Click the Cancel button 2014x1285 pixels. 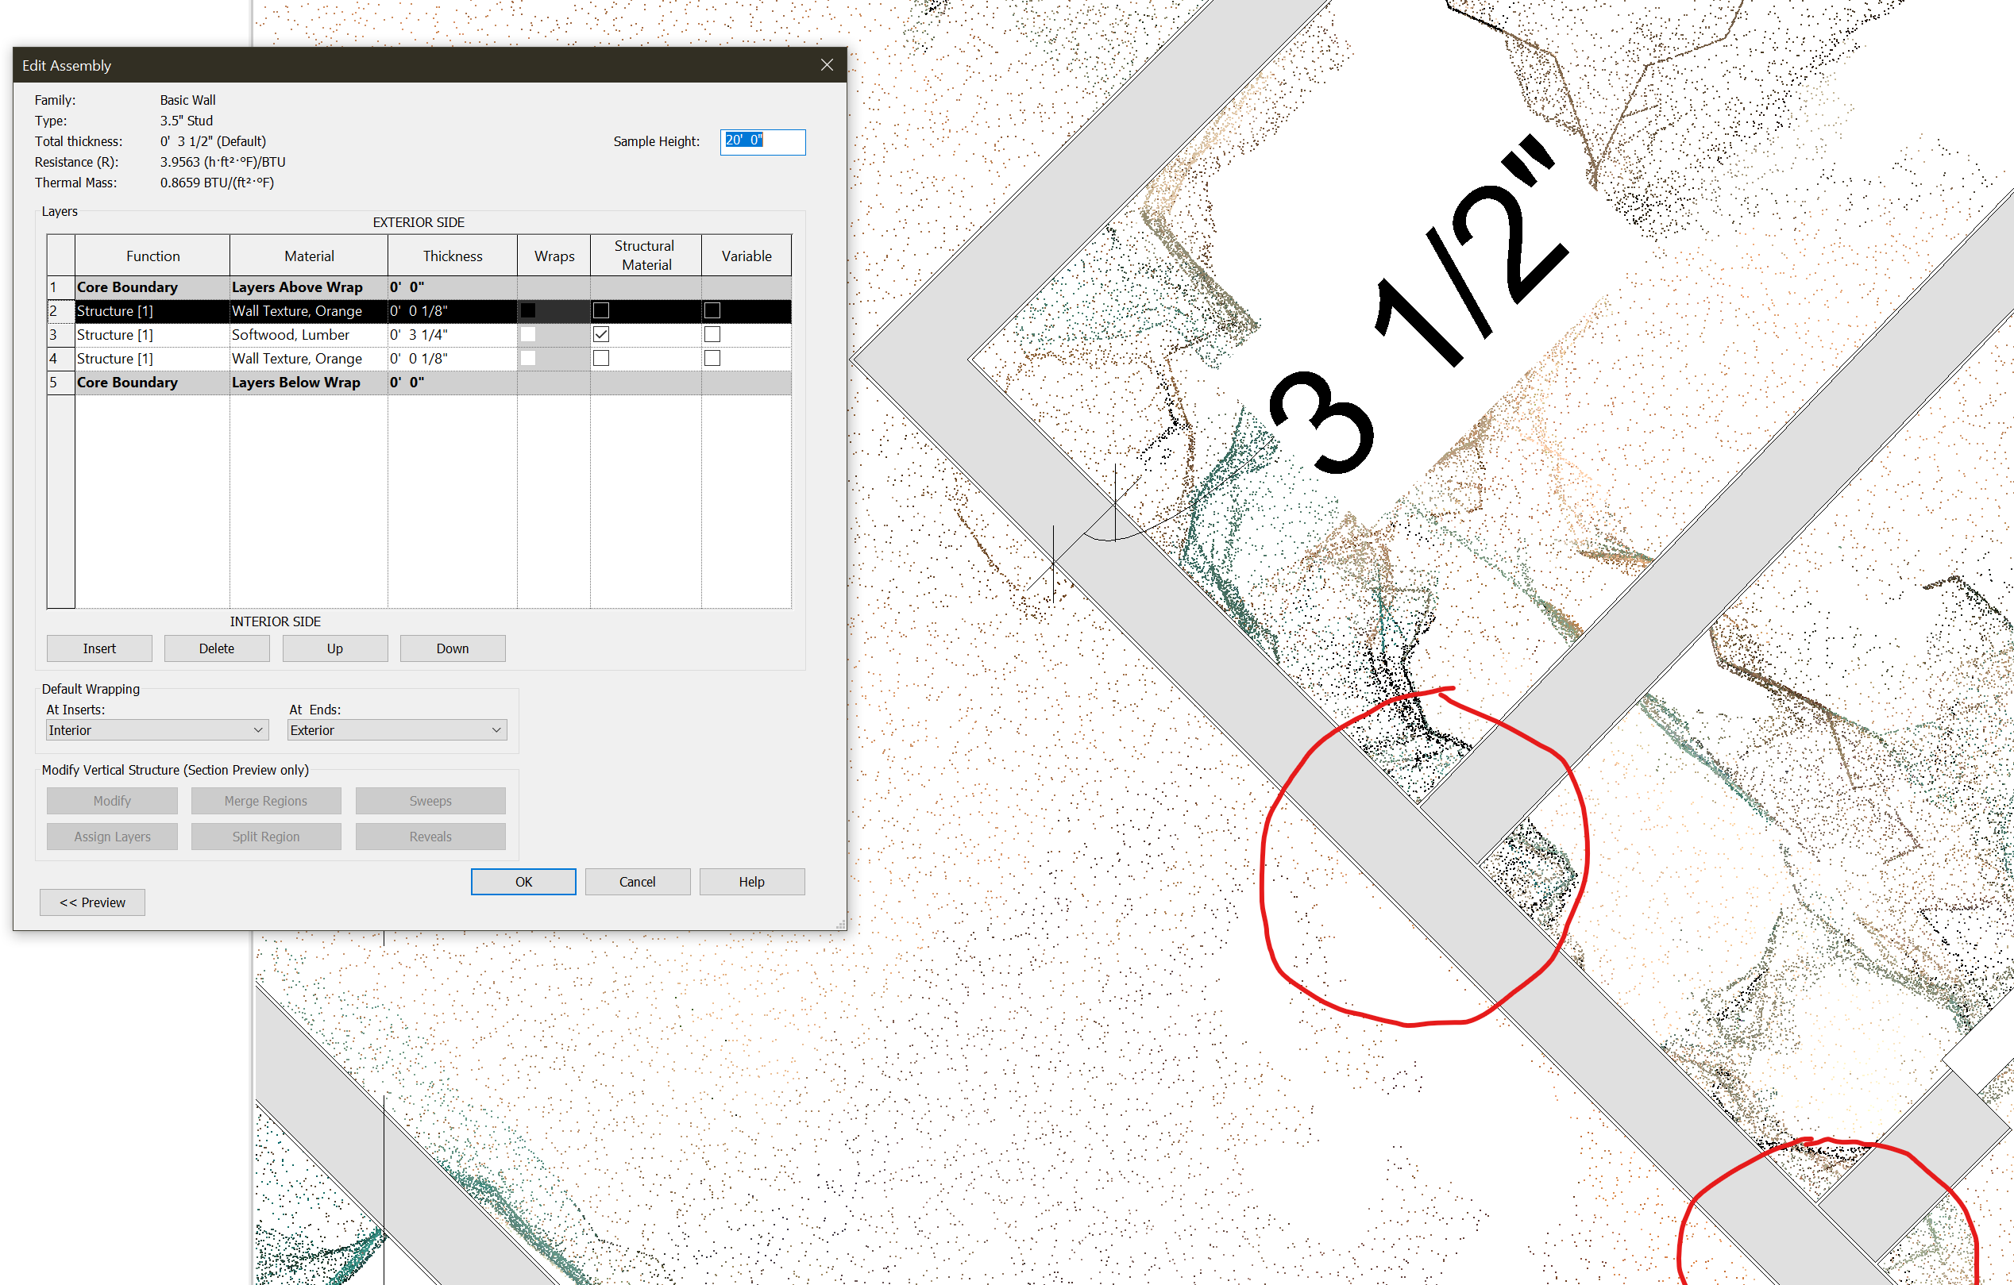coord(638,882)
